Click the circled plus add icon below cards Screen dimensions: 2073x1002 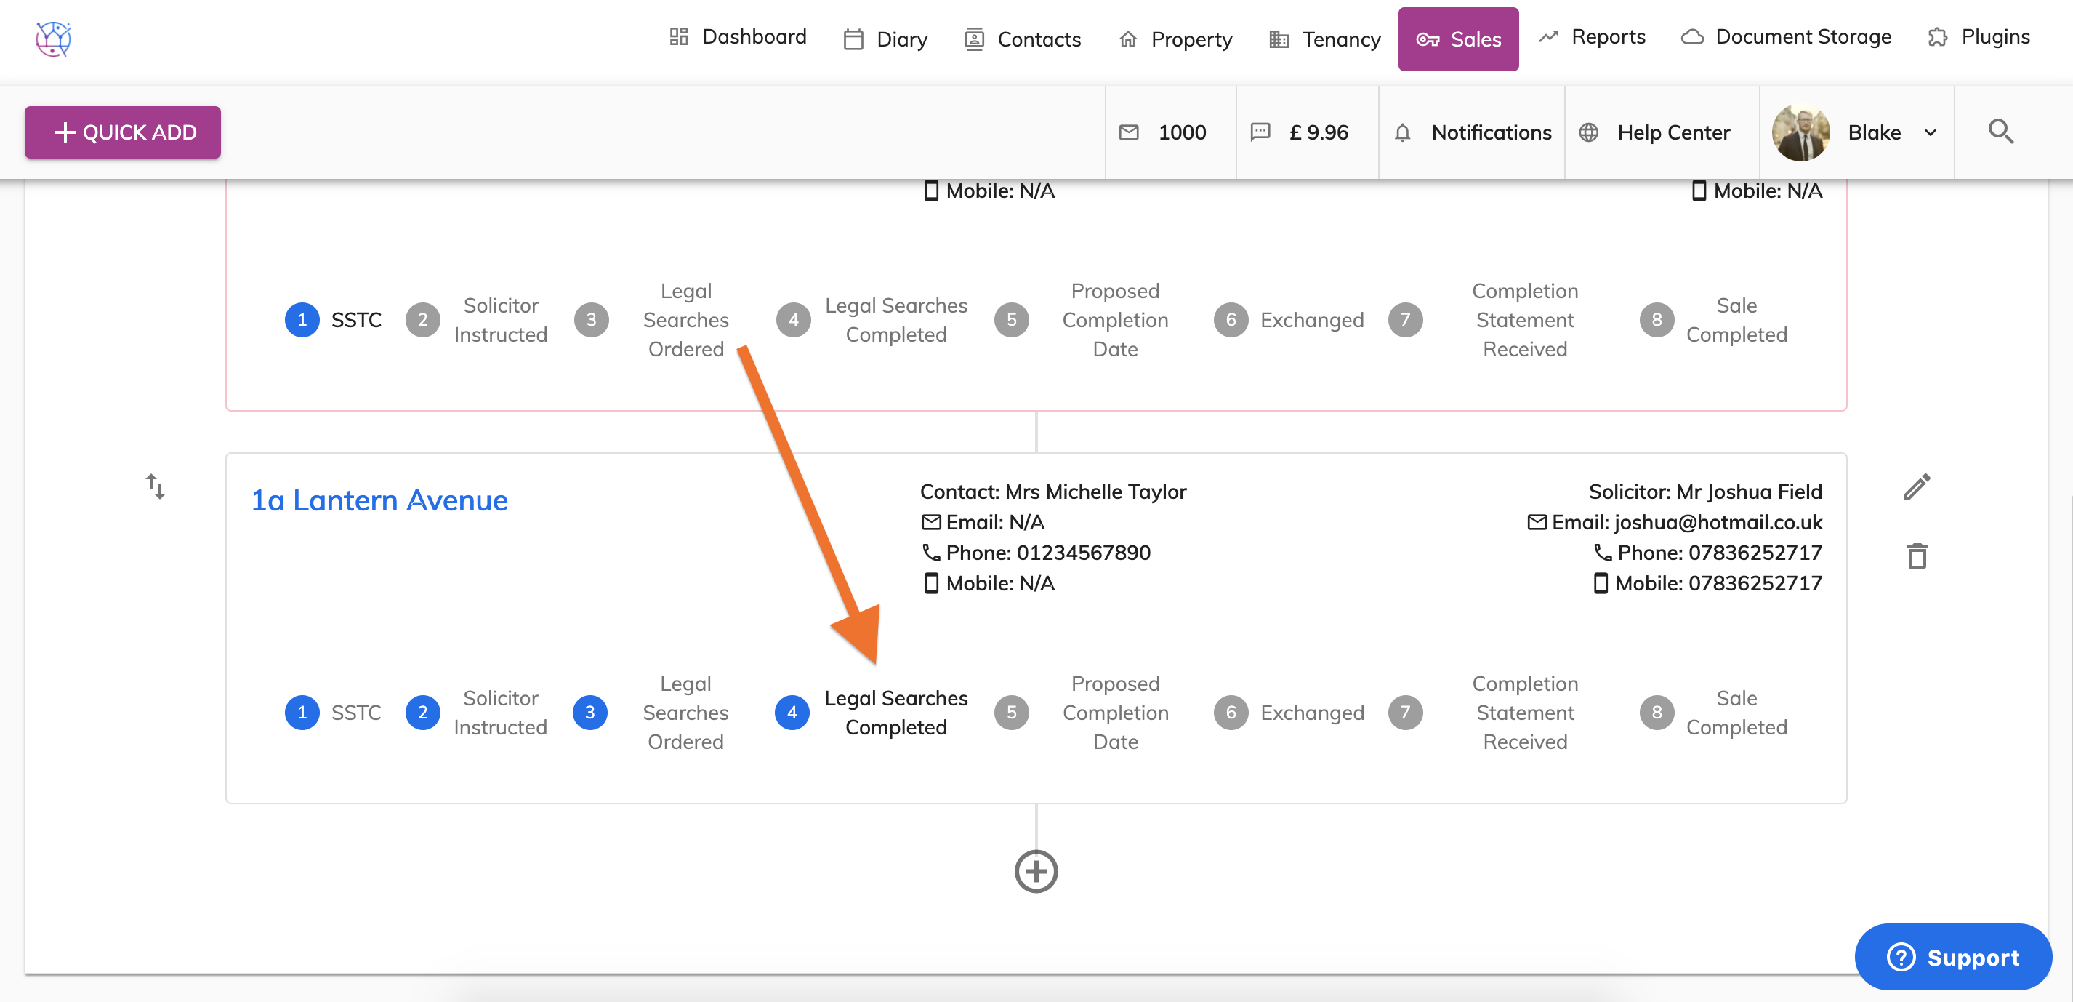[1035, 871]
